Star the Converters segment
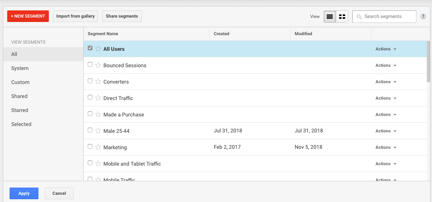 click(98, 82)
